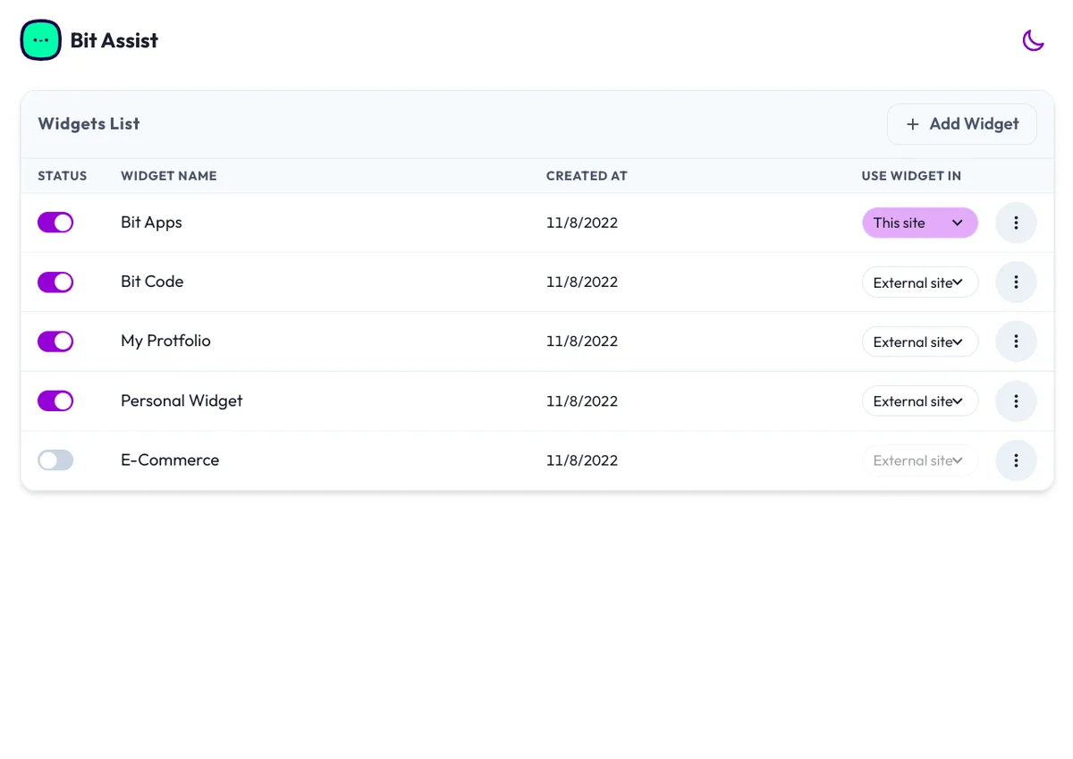
Task: Open 'This site' dropdown for Bit Apps
Action: [920, 223]
